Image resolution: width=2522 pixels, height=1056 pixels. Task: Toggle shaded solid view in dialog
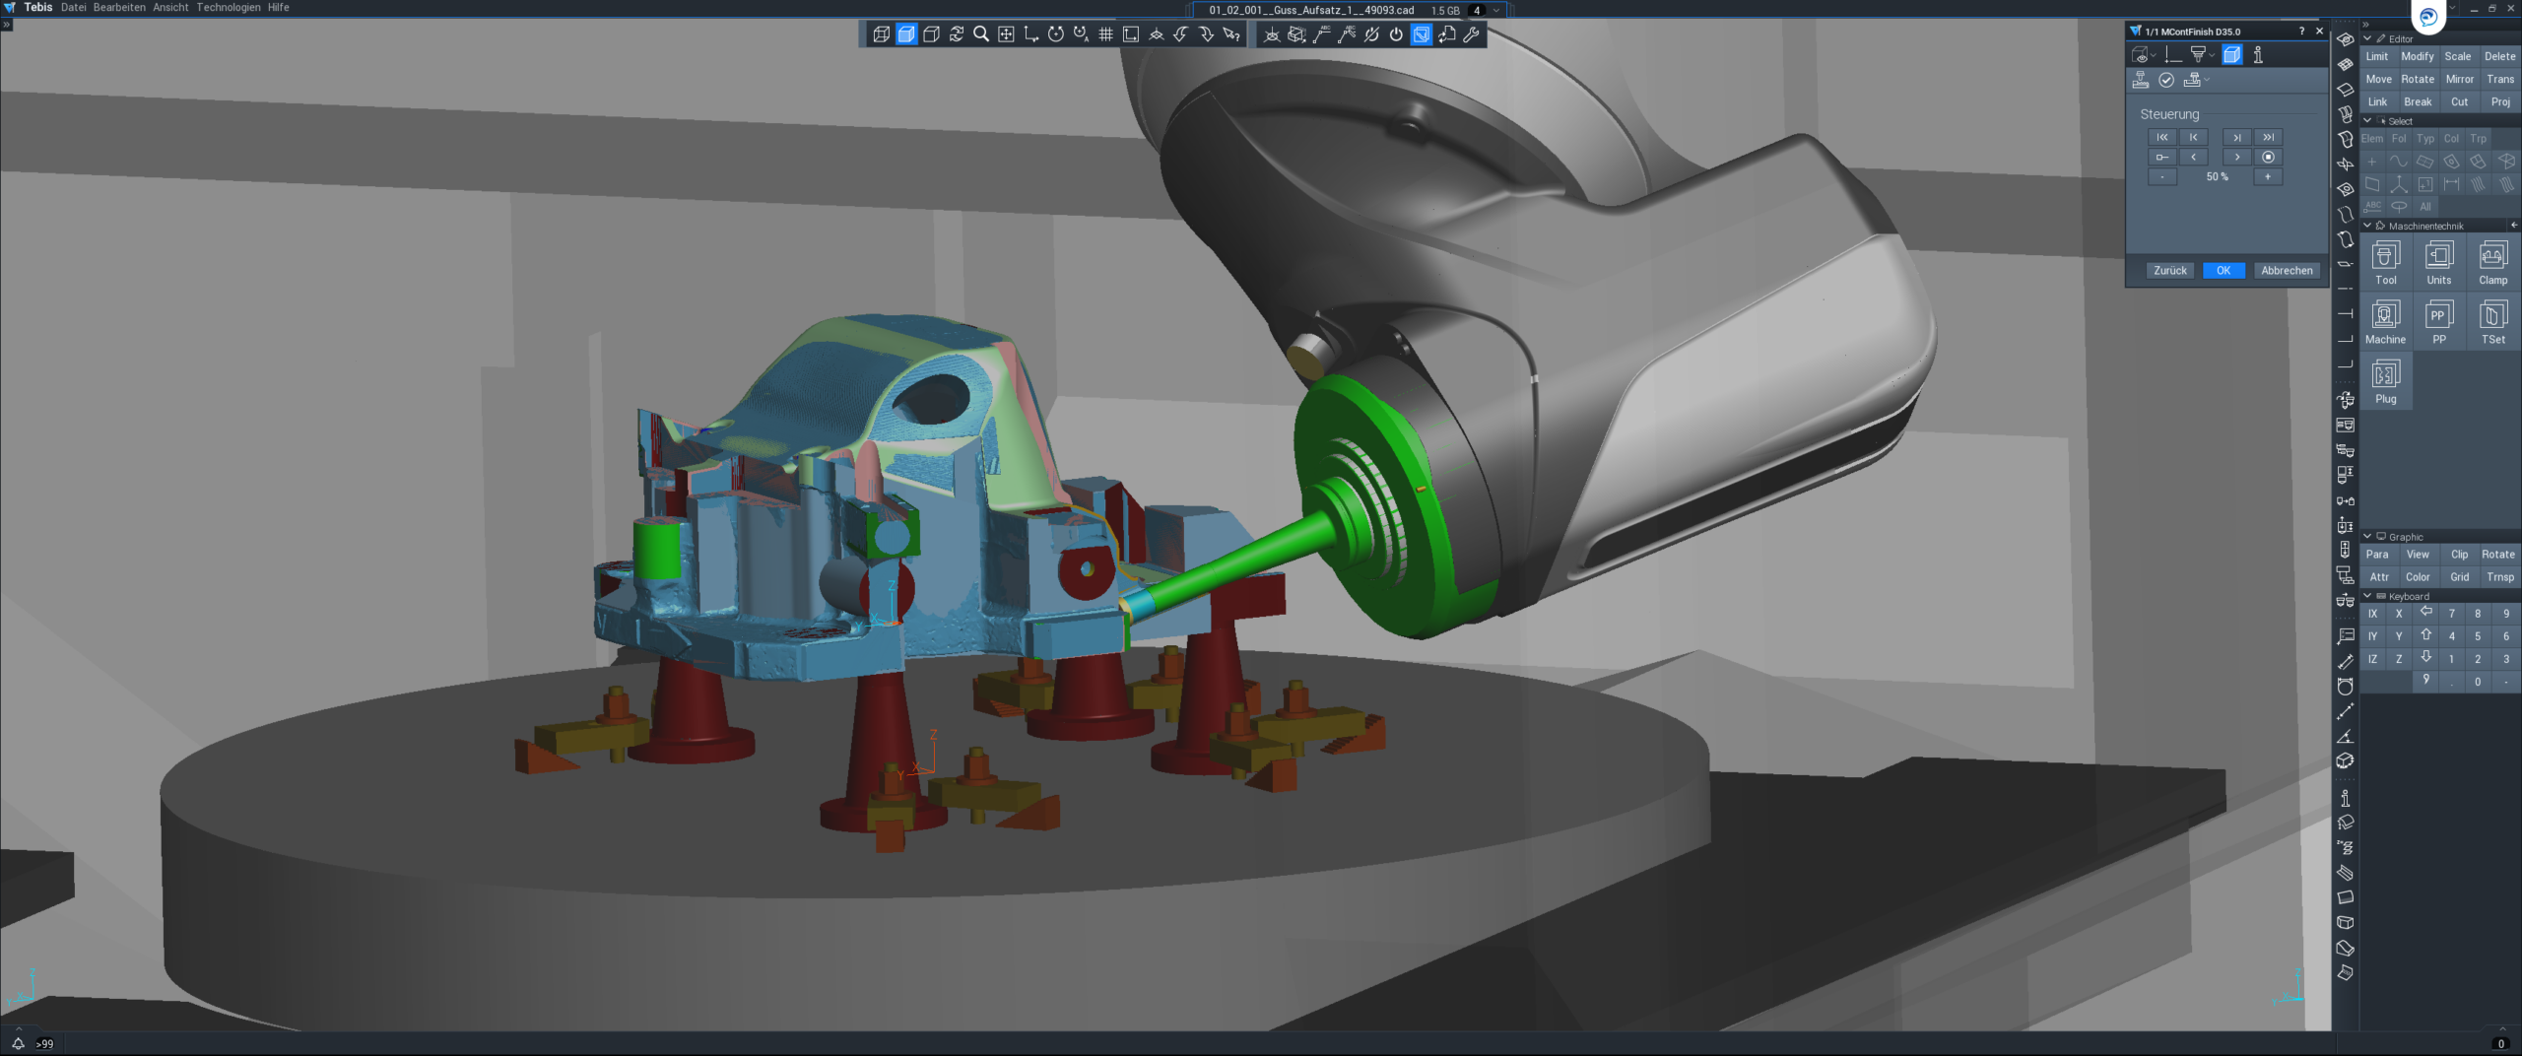click(x=2232, y=55)
